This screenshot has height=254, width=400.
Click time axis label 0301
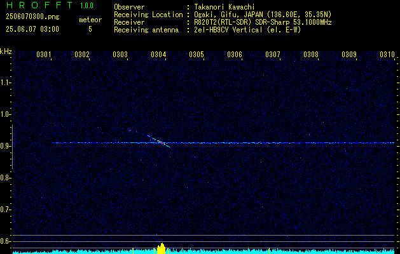[44, 54]
